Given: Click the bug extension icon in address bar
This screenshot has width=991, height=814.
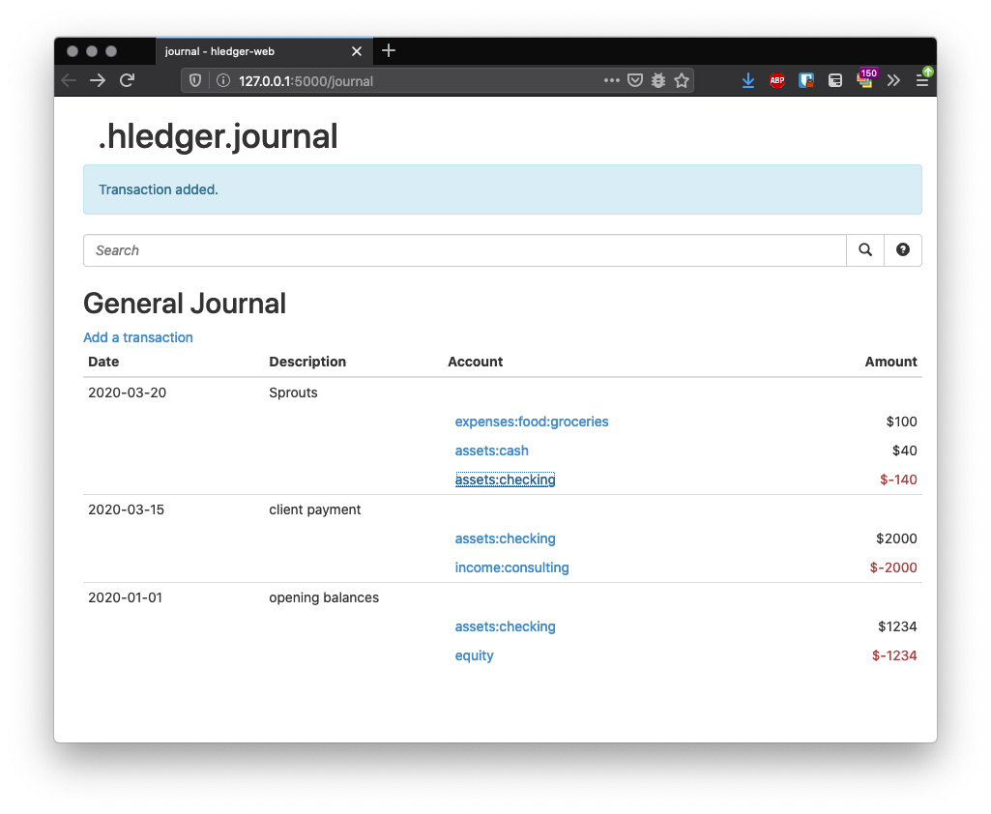Looking at the screenshot, I should click(x=658, y=80).
